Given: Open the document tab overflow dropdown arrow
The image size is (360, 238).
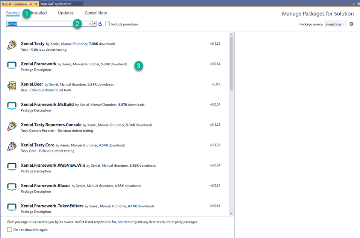Looking at the screenshot, I should click(x=354, y=4).
